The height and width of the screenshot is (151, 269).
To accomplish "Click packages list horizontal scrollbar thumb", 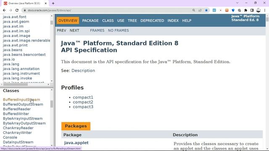I will (x=16, y=84).
